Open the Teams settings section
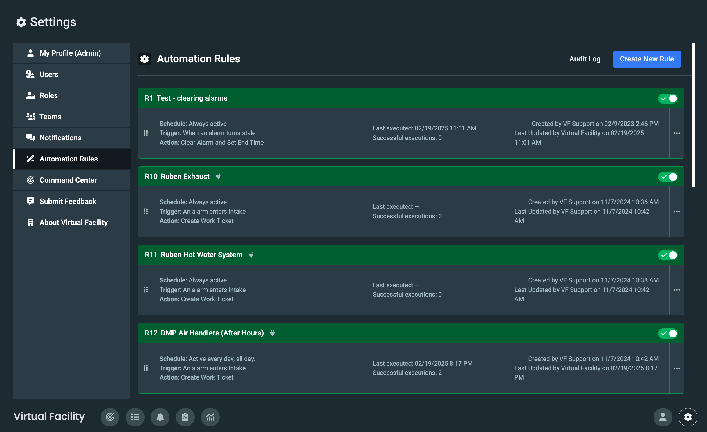The image size is (707, 432). coord(50,117)
